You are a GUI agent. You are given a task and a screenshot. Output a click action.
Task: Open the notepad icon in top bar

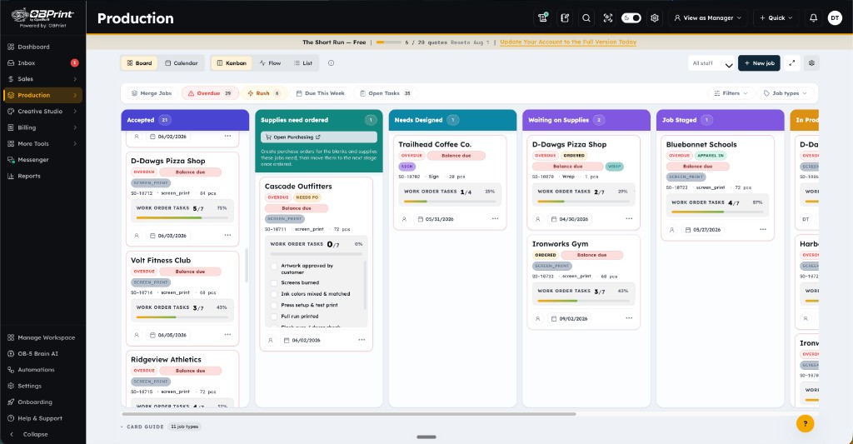565,18
